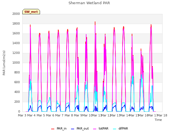Viewport: 179px width, 134px height.
Task: Click the Mar 14 x-axis tick label
Action: [125, 115]
